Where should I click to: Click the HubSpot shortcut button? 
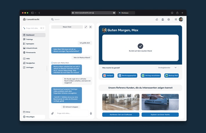(x=108, y=75)
